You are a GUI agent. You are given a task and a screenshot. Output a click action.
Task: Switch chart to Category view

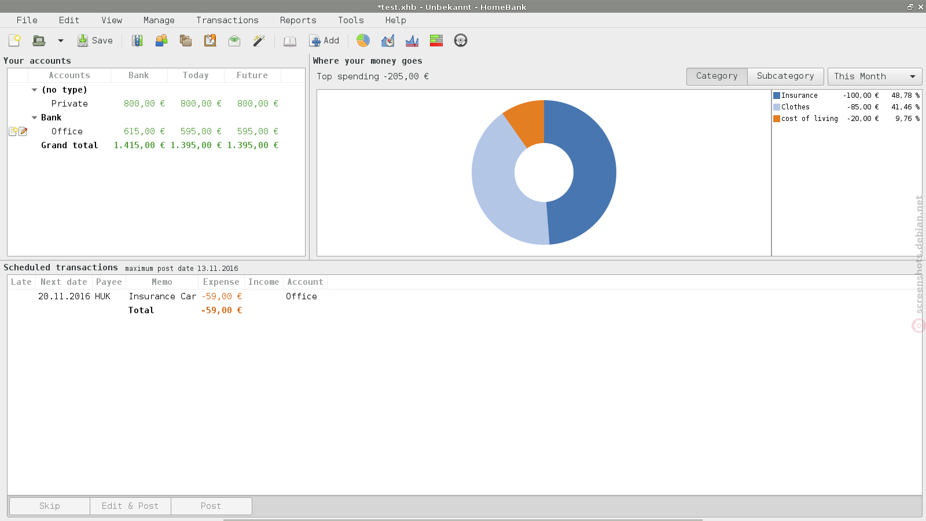716,76
